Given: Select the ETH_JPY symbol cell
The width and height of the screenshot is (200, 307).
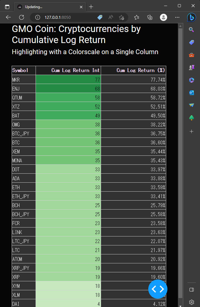Looking at the screenshot, I should pos(24,196).
